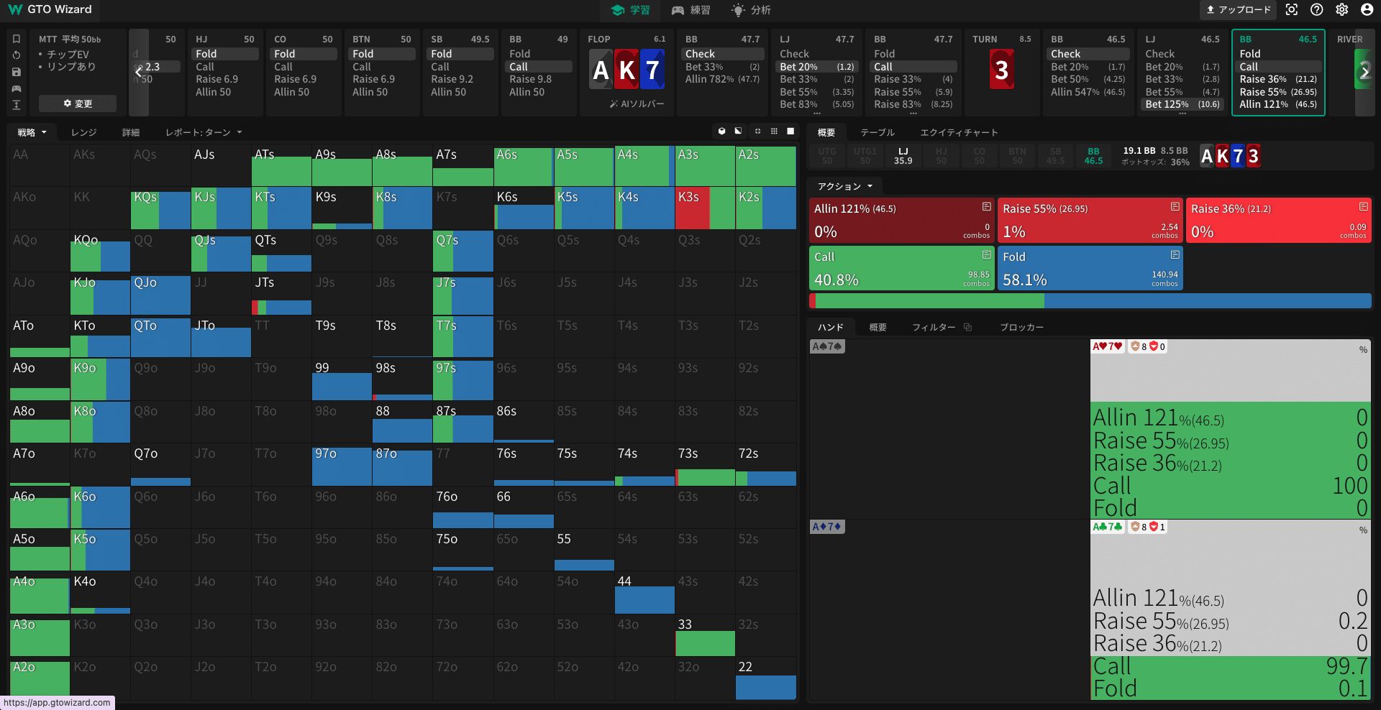Click the details icon on Raise 55% card

point(1175,207)
